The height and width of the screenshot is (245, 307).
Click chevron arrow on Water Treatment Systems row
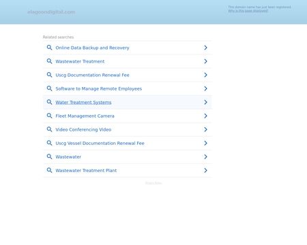(205, 102)
